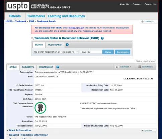The image size is (162, 139).
Task: Open the TSDR FAQ's button
Action: [x=148, y=21]
